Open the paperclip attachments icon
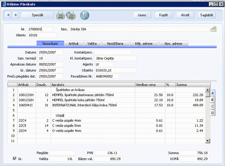Viewport: 225px width, 166px height. tap(213, 29)
